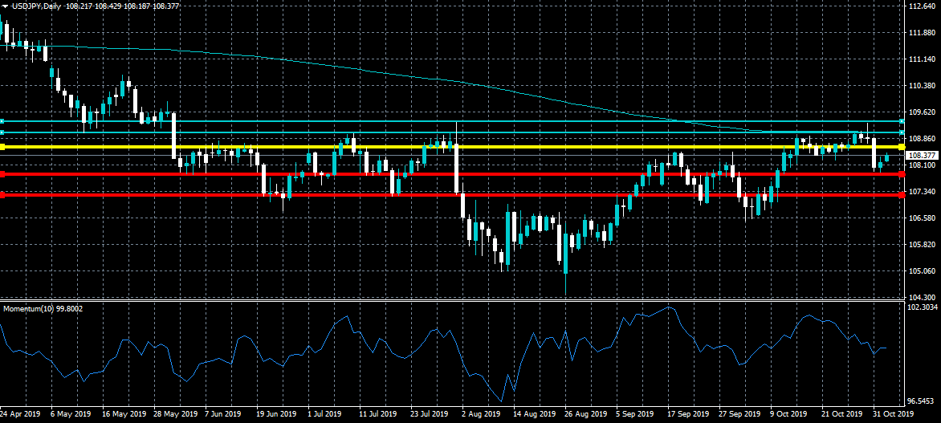Open the chart menu triangle beside USDJPY,Daily
This screenshot has width=941, height=423.
[x=5, y=6]
